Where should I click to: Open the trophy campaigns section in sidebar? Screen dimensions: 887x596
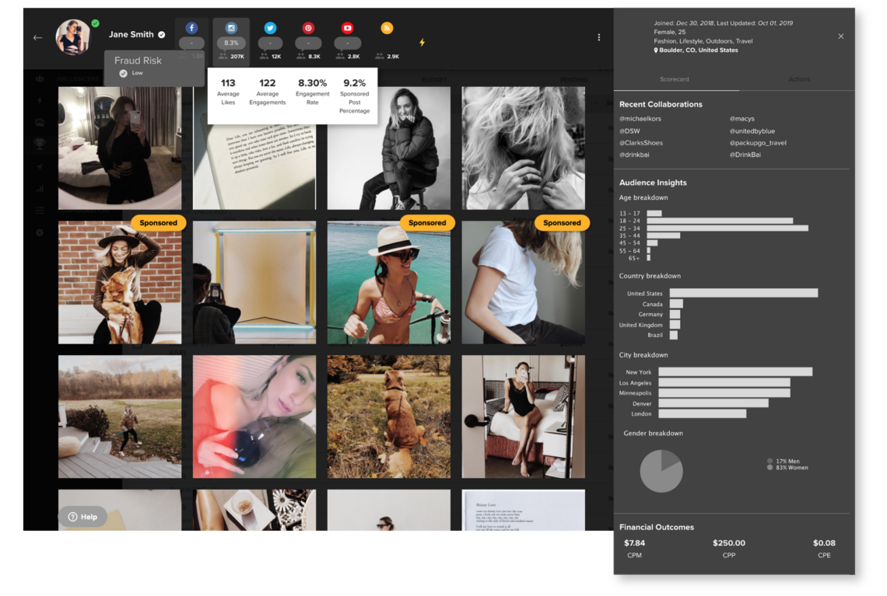click(39, 145)
